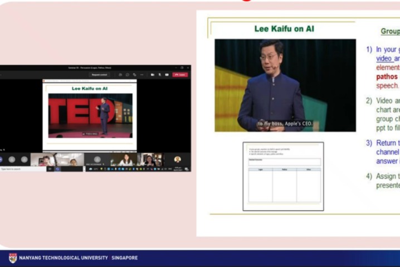Mute the microphone in the Teams meeting
The width and height of the screenshot is (400, 267).
[160, 75]
